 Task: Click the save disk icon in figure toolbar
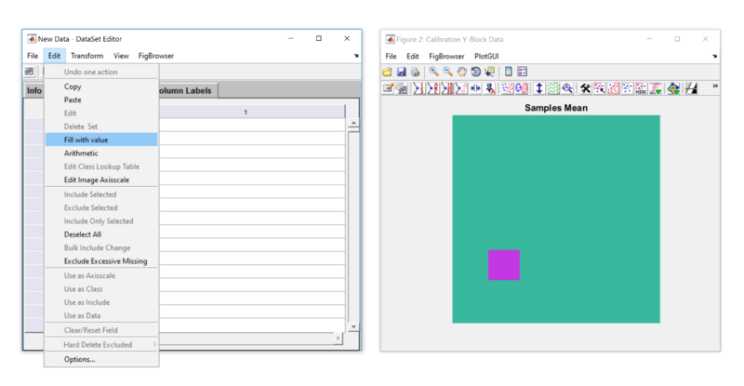[401, 72]
